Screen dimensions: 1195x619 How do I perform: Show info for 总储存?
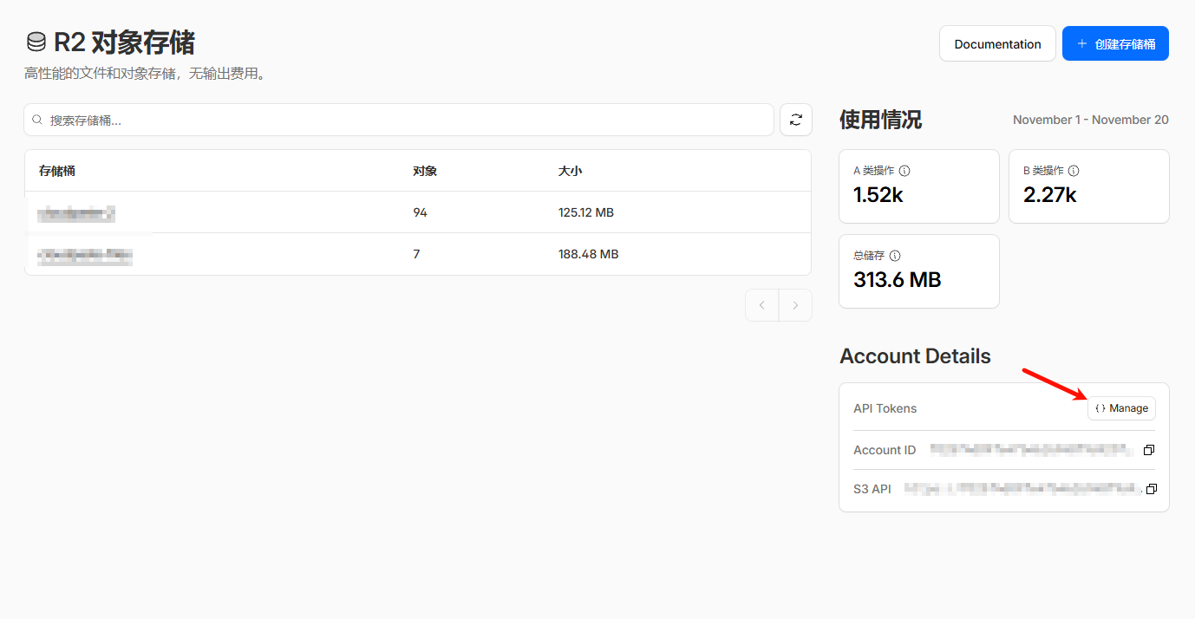click(895, 256)
